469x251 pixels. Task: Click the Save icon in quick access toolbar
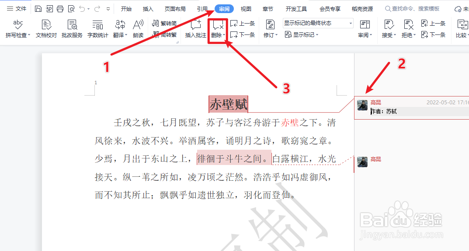[38, 9]
